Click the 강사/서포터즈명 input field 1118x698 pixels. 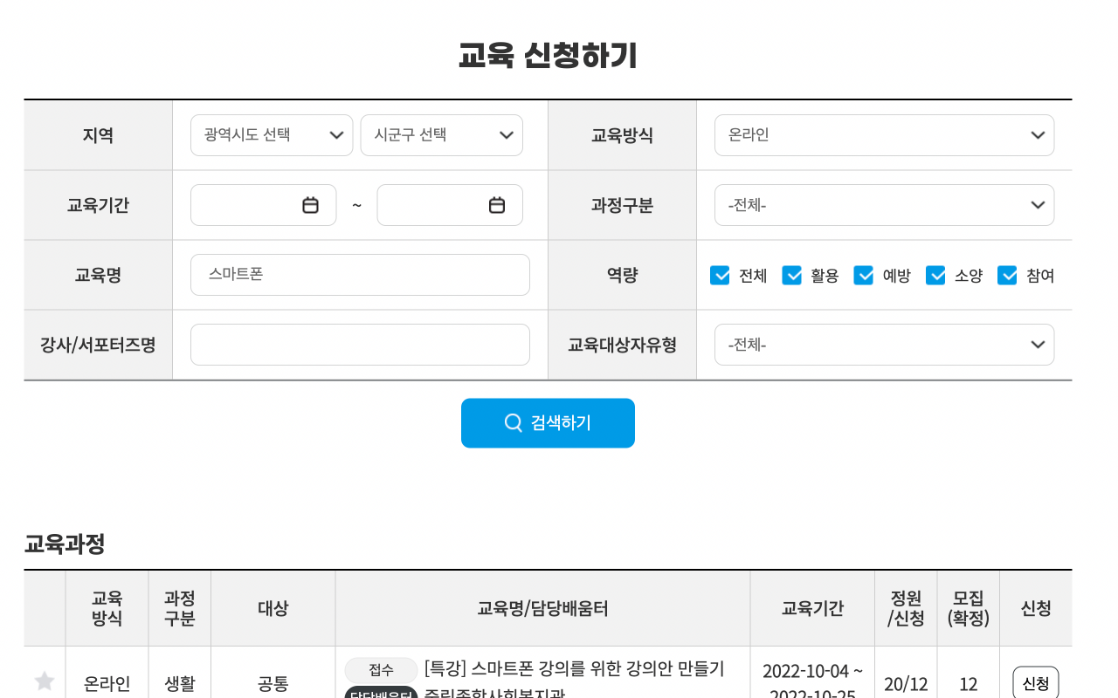(x=360, y=345)
